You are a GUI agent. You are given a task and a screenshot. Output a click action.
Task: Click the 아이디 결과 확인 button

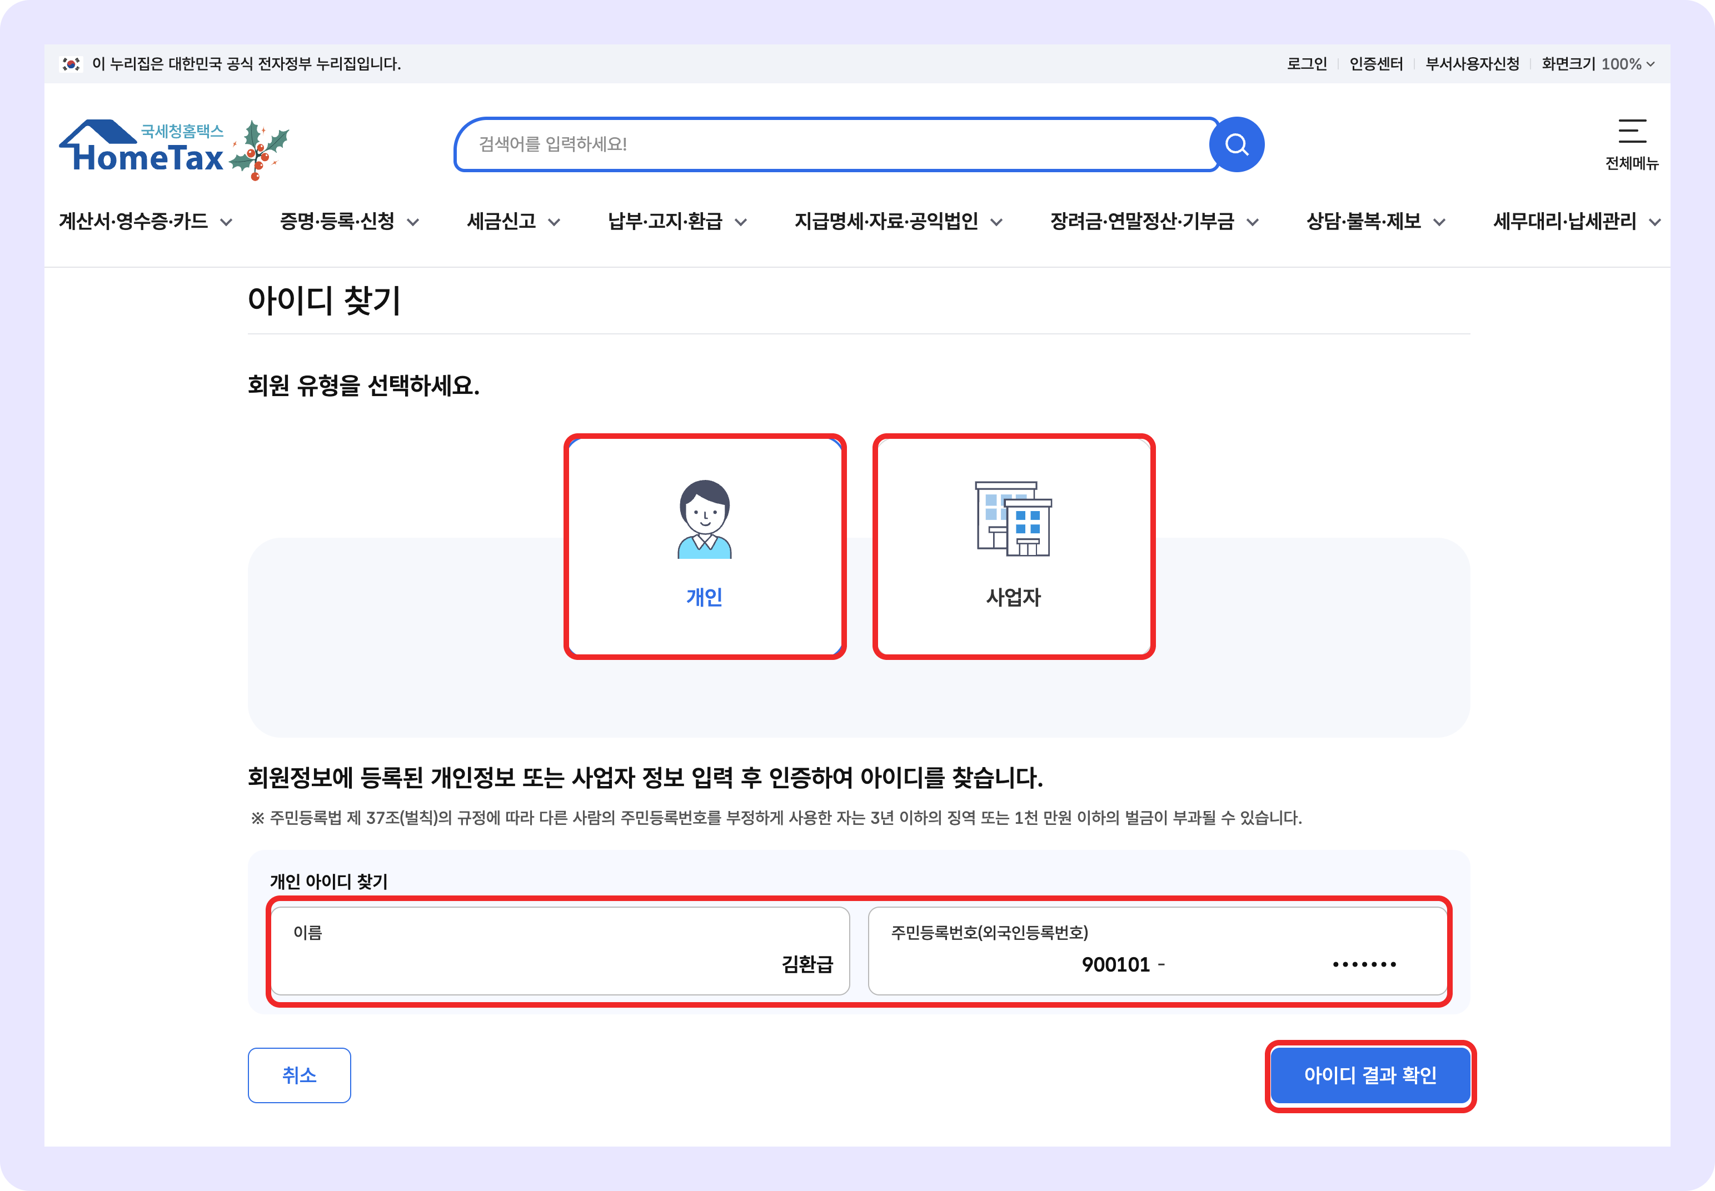point(1371,1075)
